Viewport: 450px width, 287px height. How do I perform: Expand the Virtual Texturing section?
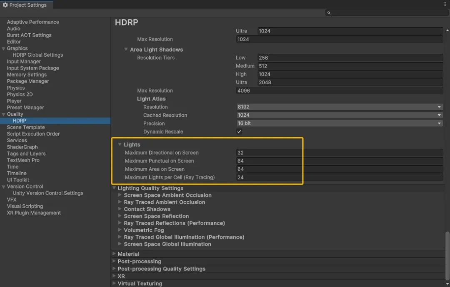[x=114, y=283]
